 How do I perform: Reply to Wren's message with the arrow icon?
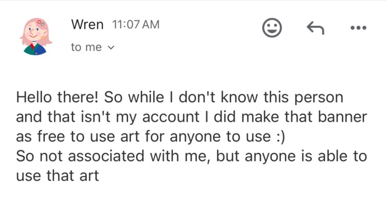tap(315, 28)
